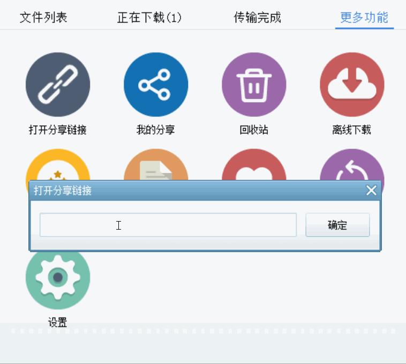The image size is (406, 364).
Task: Click the 打开分享链接 label under chain icon
Action: click(x=57, y=130)
